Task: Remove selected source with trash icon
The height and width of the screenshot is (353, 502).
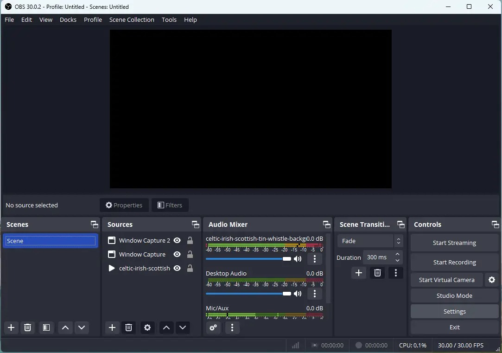Action: (129, 327)
